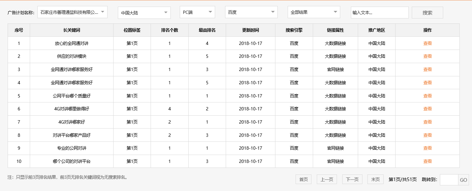Click the 下一页 next page button
The height and width of the screenshot is (191, 472).
(352, 179)
